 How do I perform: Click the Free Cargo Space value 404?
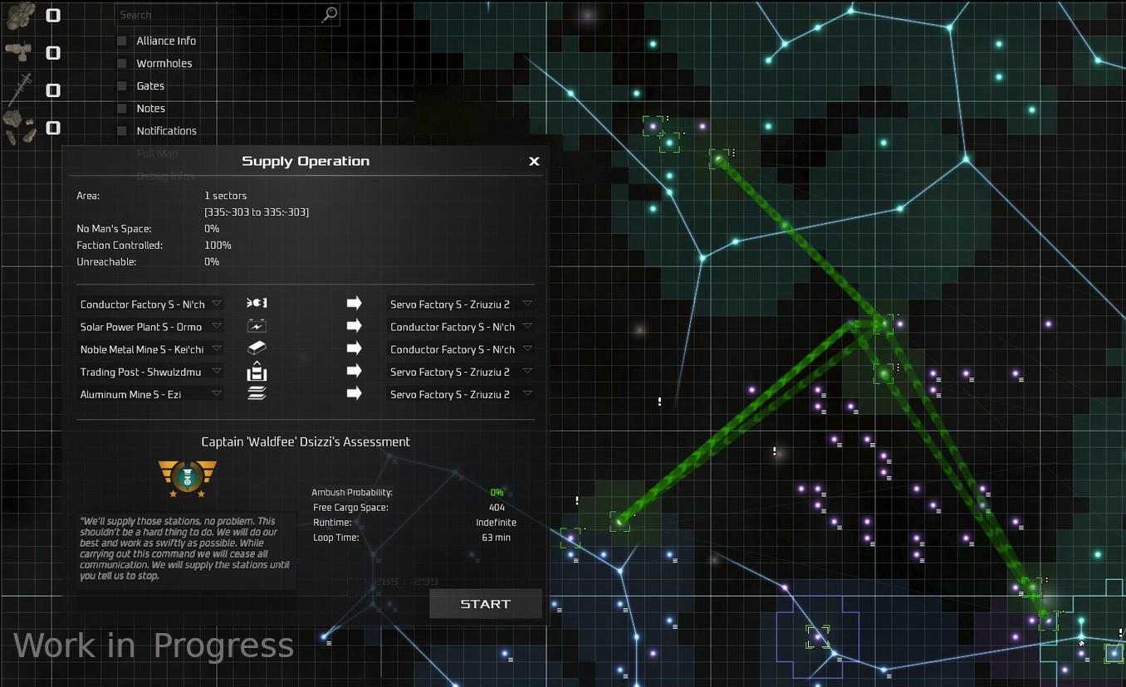click(497, 507)
